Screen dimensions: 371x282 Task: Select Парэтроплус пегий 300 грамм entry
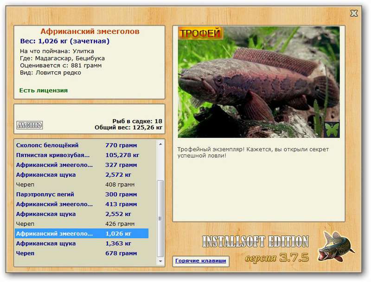pyautogui.click(x=82, y=194)
